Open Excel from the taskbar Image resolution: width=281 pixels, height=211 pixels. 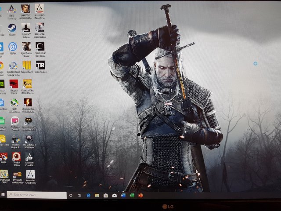point(132,195)
